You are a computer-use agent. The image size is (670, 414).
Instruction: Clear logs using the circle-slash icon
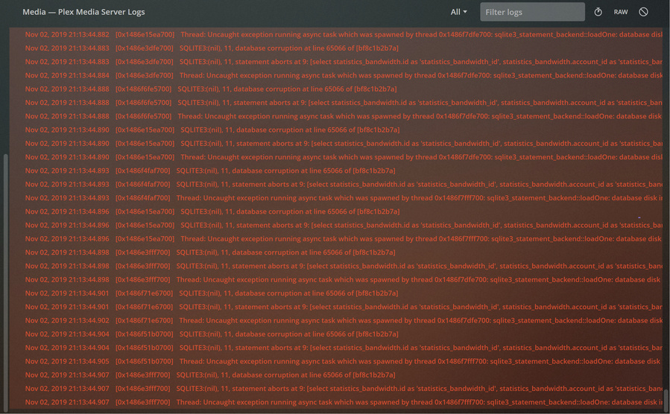point(643,12)
